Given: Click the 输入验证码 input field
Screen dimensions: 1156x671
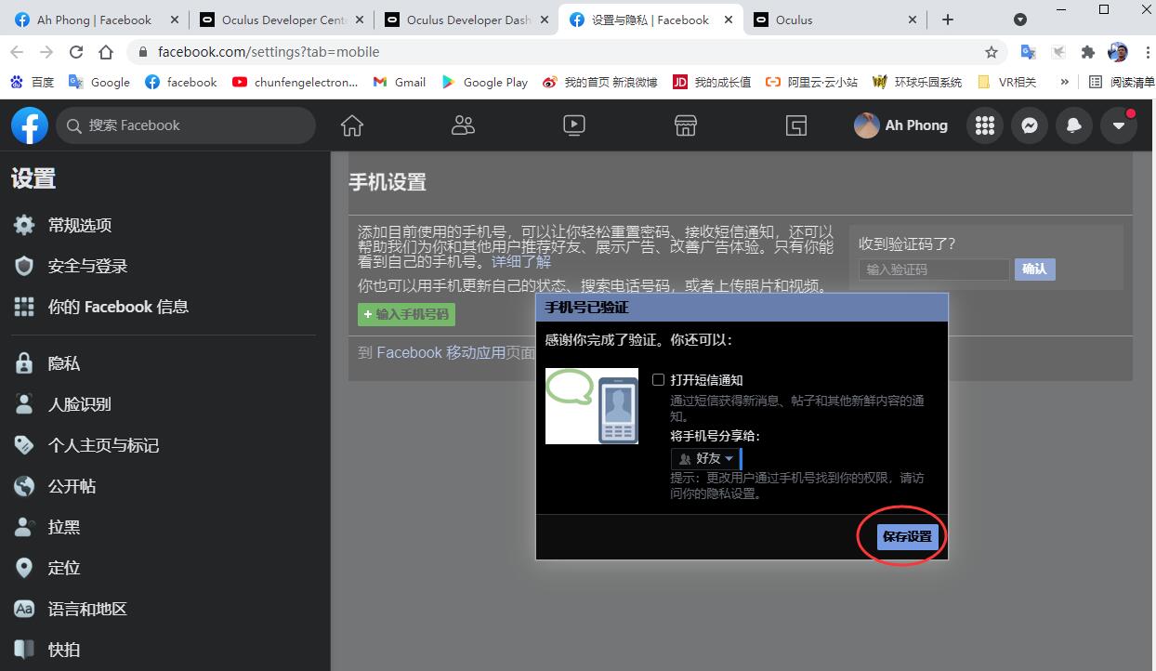Looking at the screenshot, I should pos(934,270).
